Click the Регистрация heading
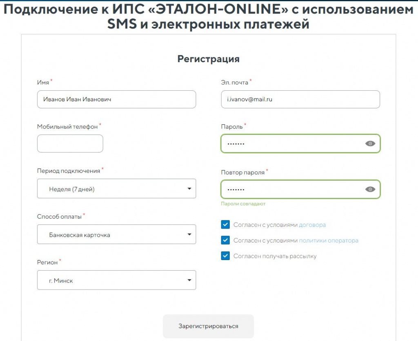418x341 pixels. 209,59
